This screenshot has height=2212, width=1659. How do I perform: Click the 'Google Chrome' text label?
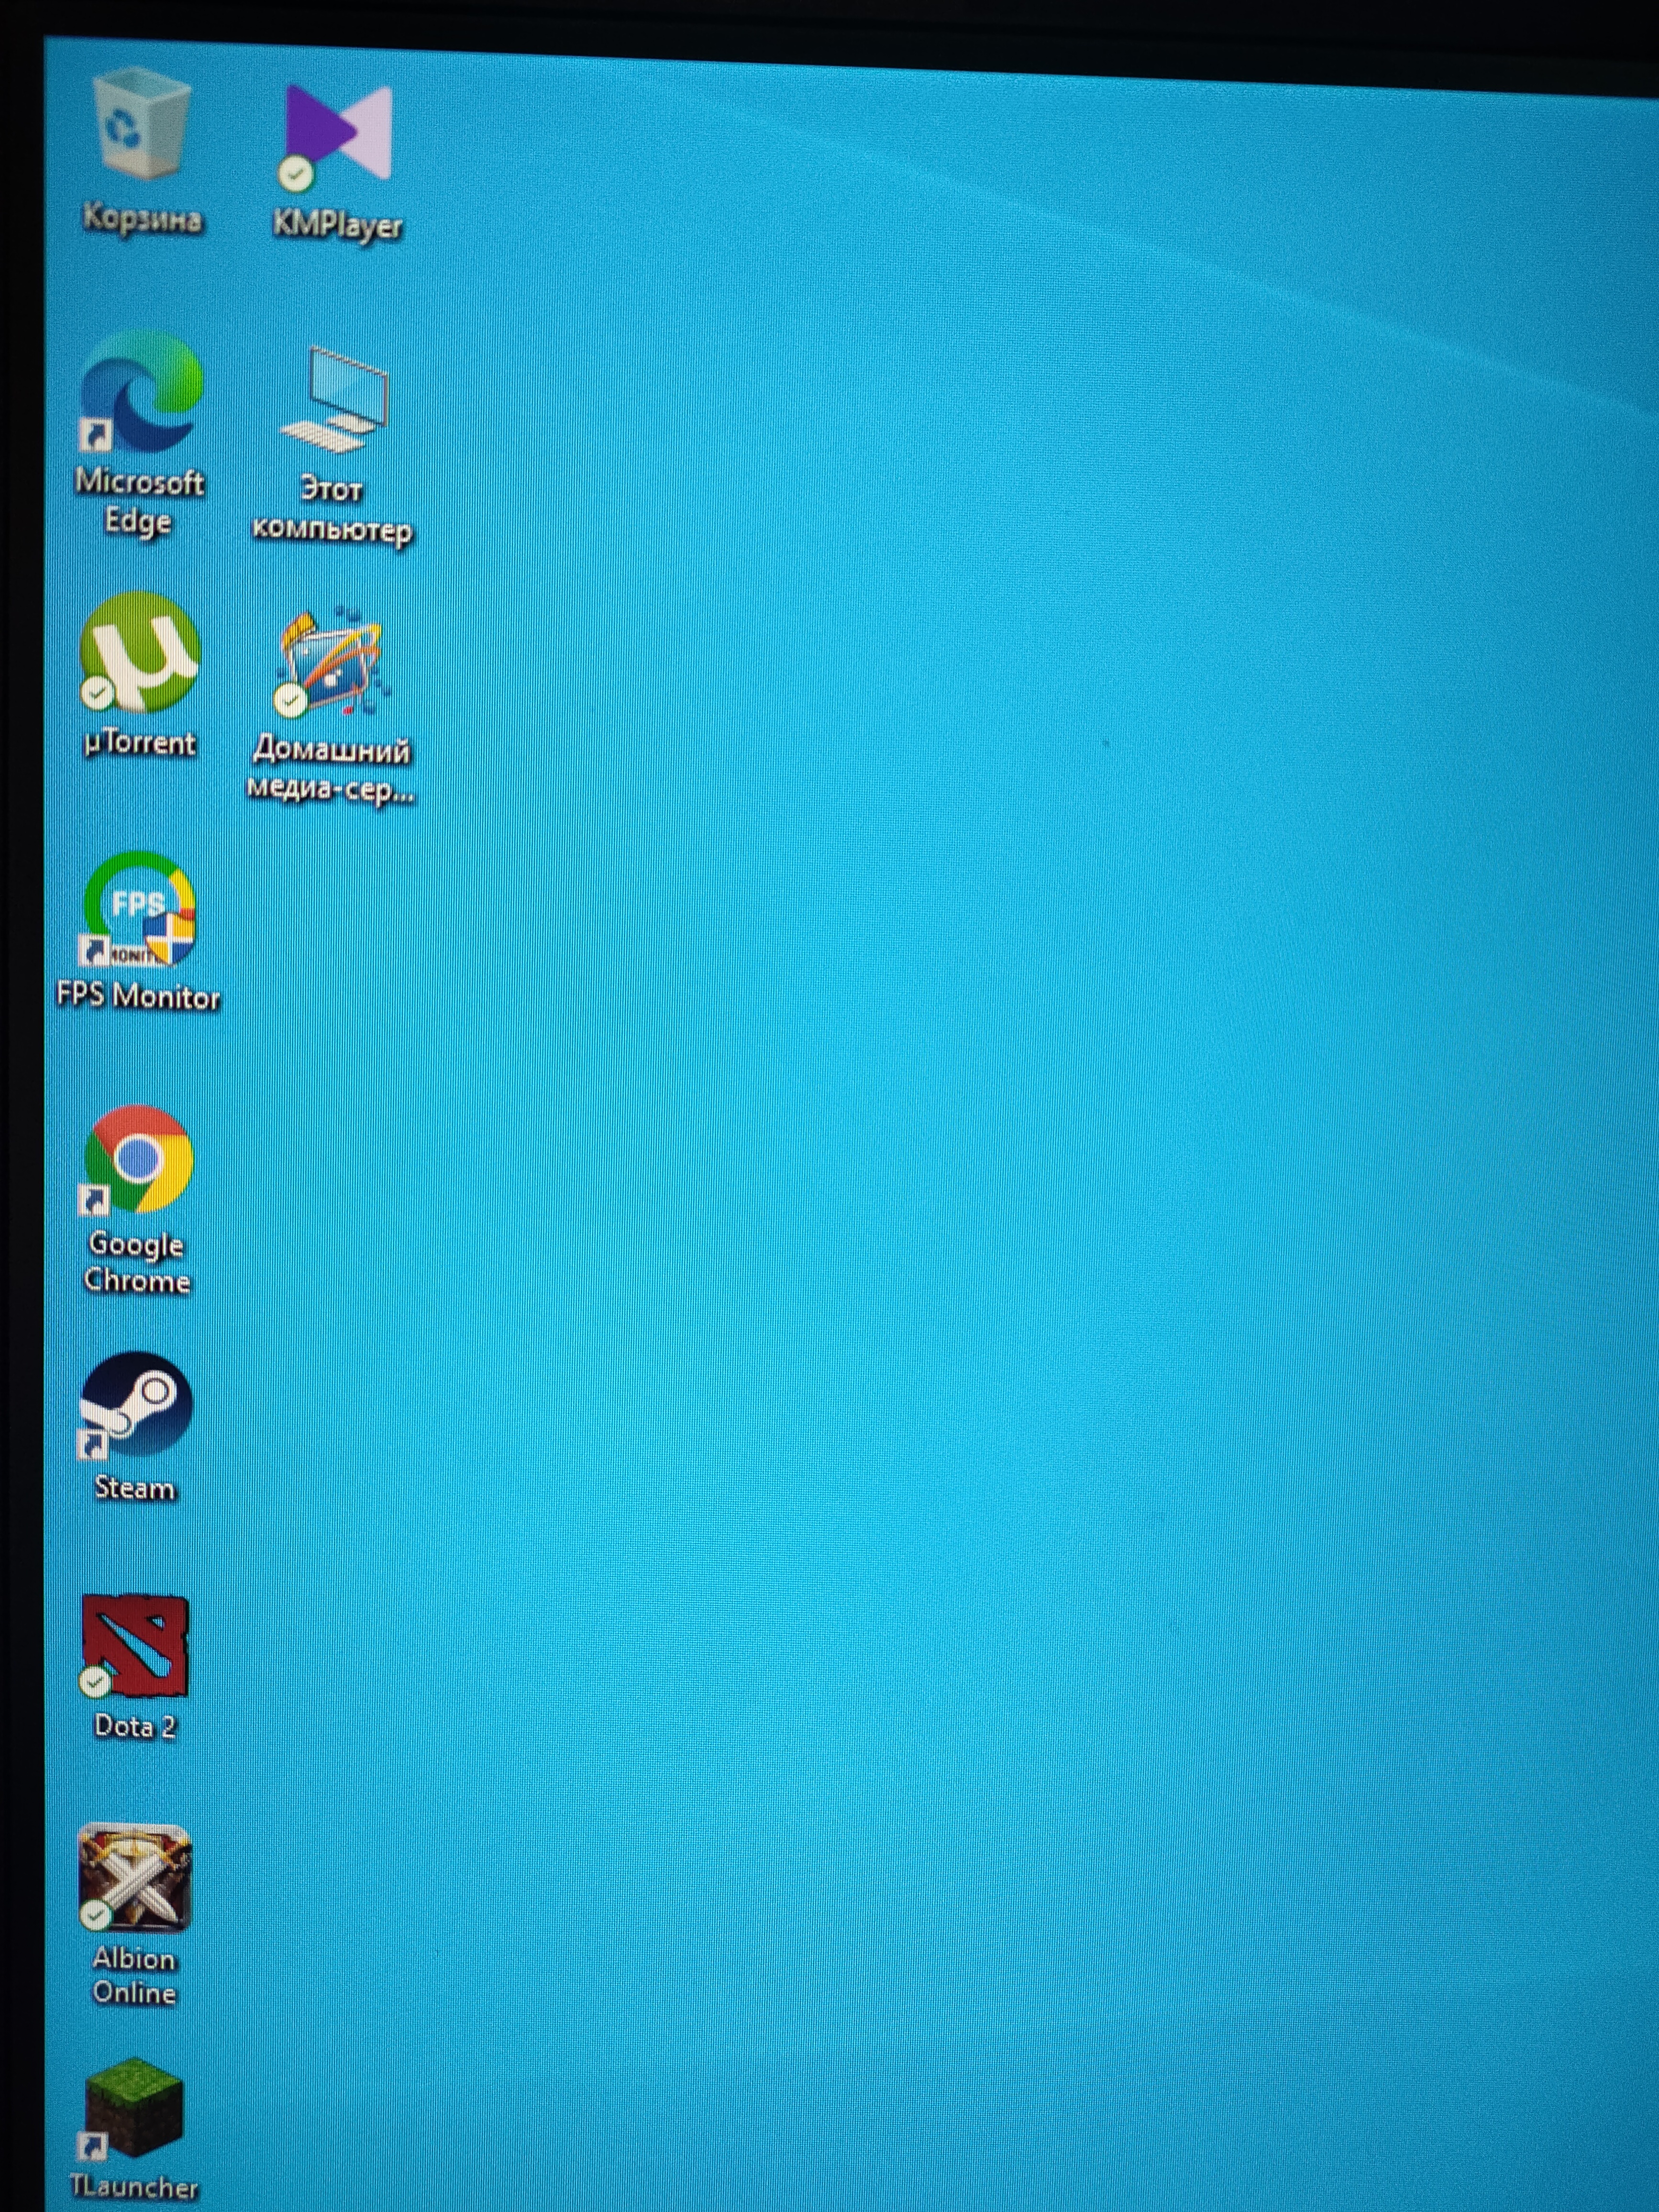click(x=136, y=1262)
